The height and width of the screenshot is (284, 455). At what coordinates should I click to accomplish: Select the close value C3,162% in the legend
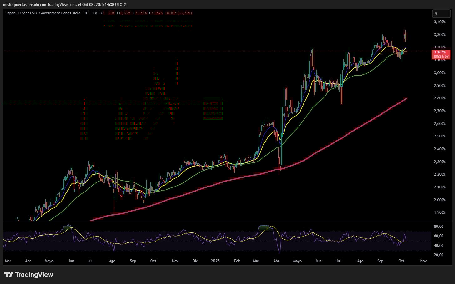click(x=156, y=13)
